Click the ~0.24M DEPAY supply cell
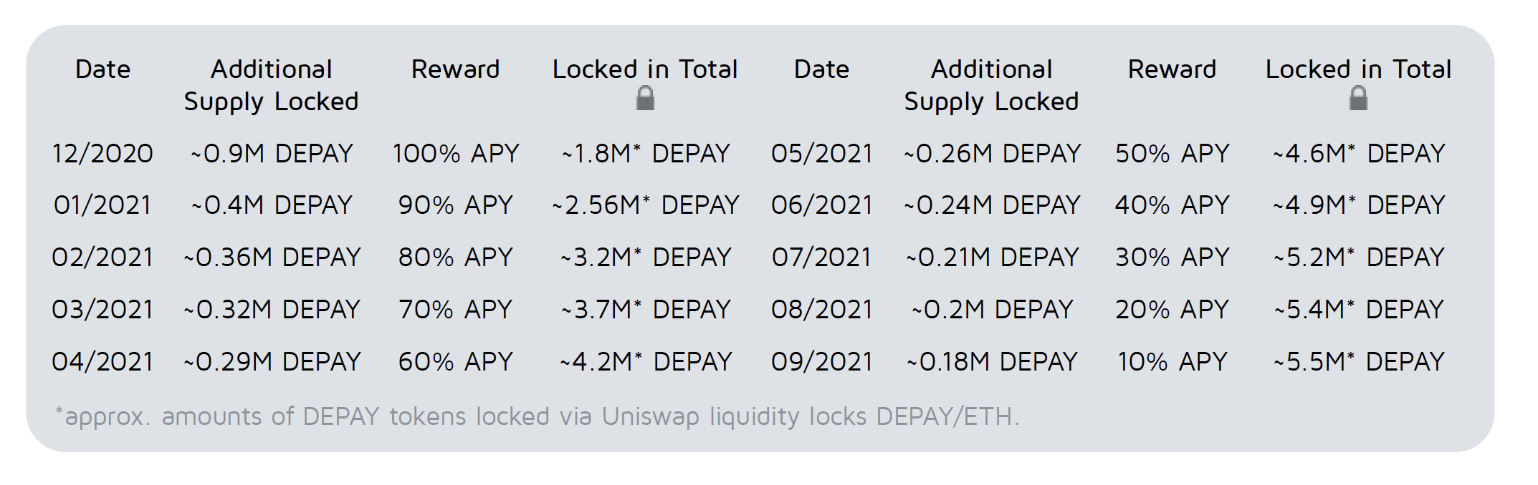The width and height of the screenshot is (1538, 485). tap(992, 205)
